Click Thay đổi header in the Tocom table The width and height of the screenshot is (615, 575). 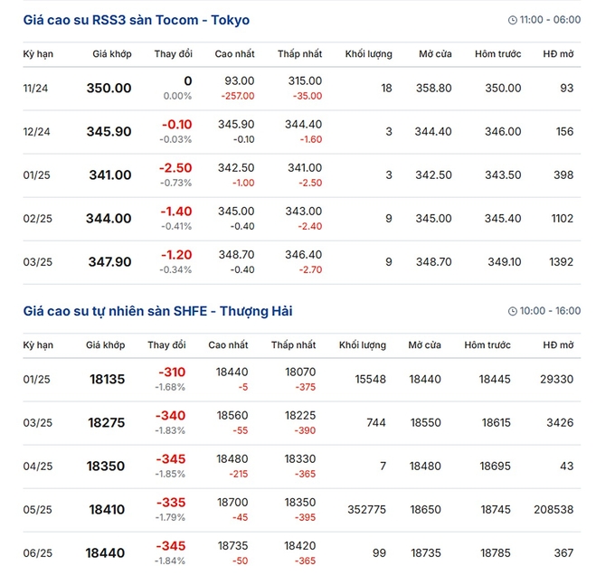click(174, 53)
